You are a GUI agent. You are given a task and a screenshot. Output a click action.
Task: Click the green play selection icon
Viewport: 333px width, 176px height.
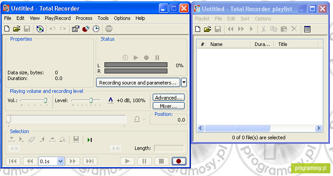pyautogui.click(x=89, y=140)
